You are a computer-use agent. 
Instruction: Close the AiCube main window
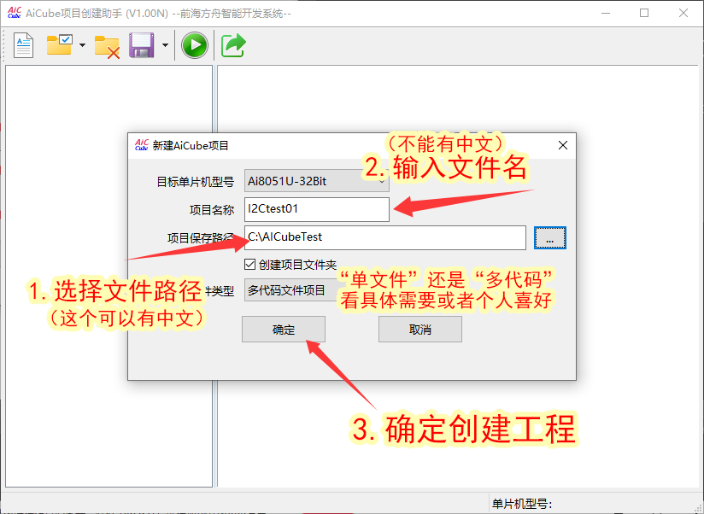(683, 13)
